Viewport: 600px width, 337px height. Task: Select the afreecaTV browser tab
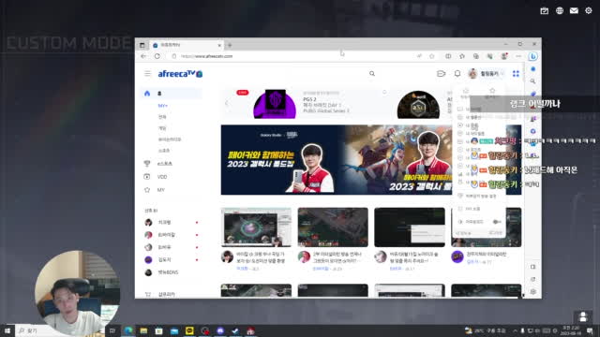pyautogui.click(x=187, y=45)
